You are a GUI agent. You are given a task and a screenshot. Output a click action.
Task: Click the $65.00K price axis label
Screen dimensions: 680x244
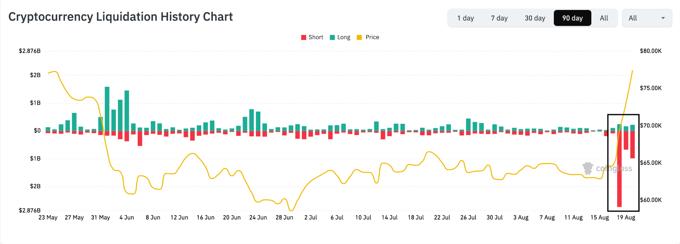point(651,163)
